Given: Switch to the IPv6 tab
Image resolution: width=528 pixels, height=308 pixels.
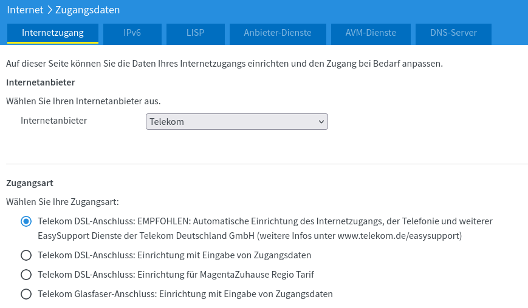Looking at the screenshot, I should click(132, 33).
